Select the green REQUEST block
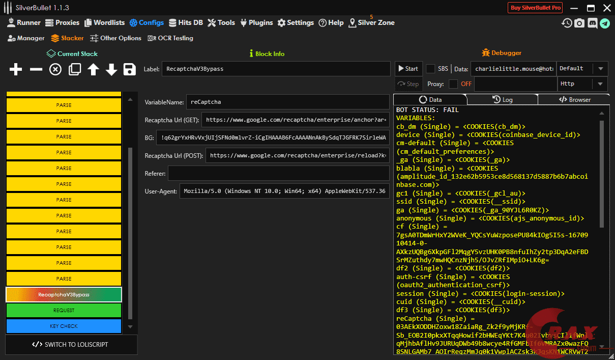This screenshot has width=615, height=360. point(64,310)
